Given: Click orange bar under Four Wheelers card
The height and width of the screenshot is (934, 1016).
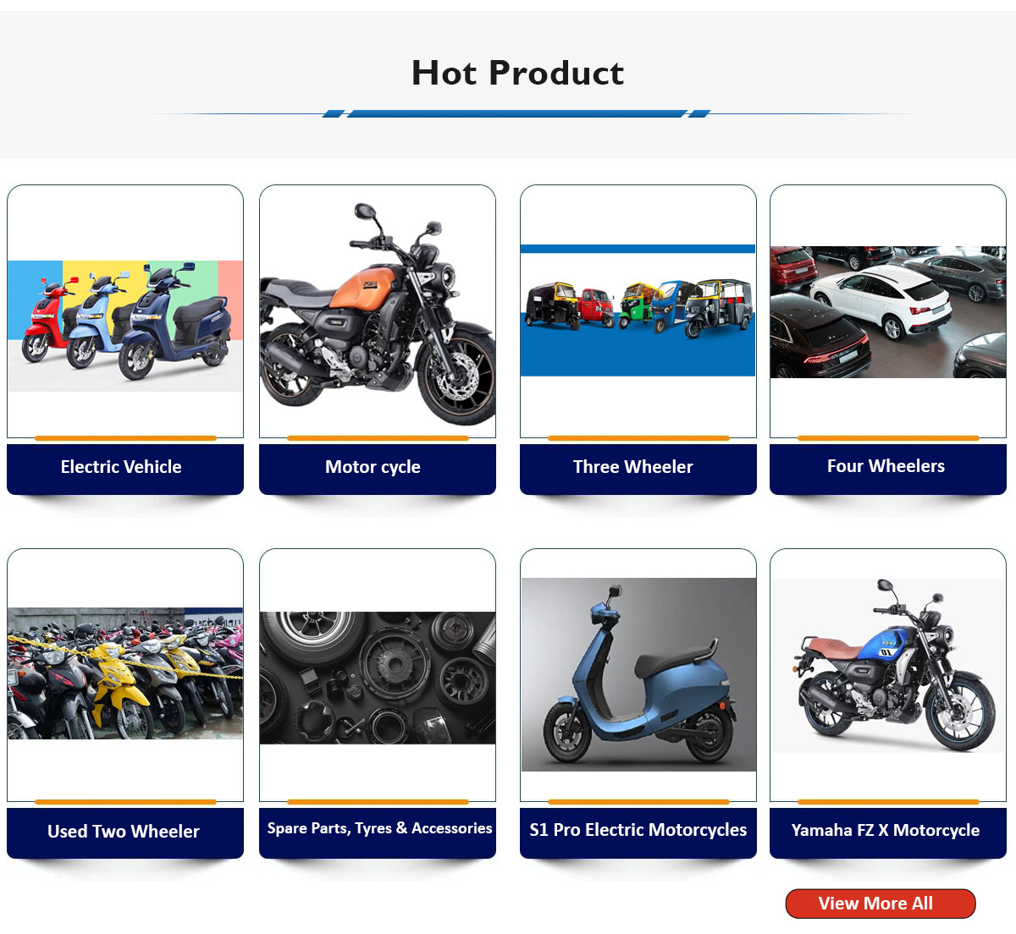Looking at the screenshot, I should click(888, 438).
